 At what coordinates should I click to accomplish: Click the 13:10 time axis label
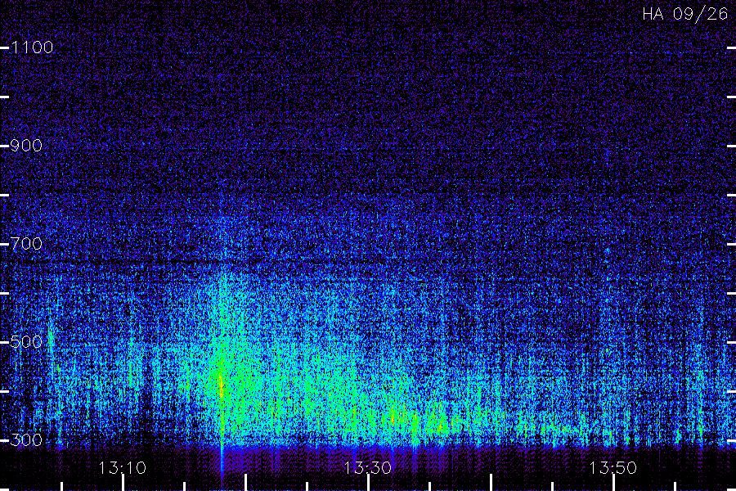123,468
